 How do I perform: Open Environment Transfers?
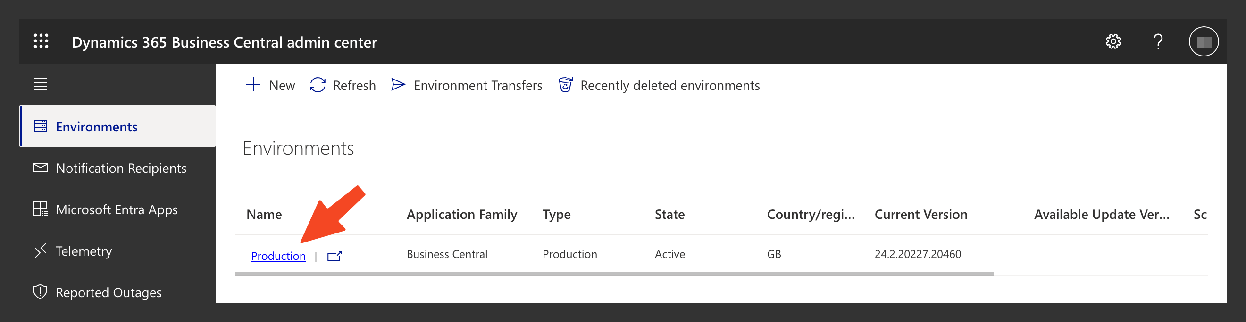pyautogui.click(x=466, y=85)
